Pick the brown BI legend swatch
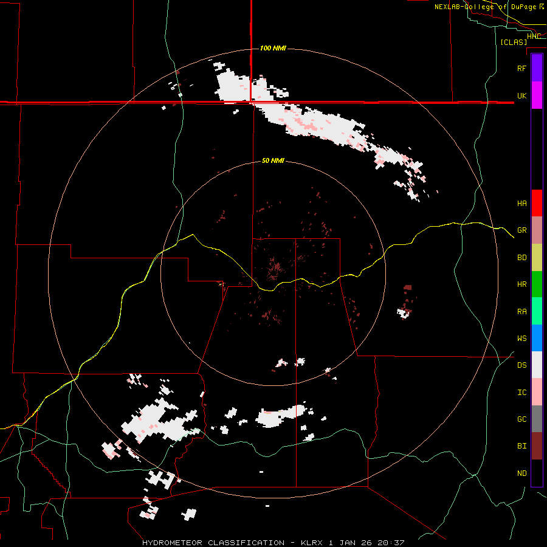 537,446
